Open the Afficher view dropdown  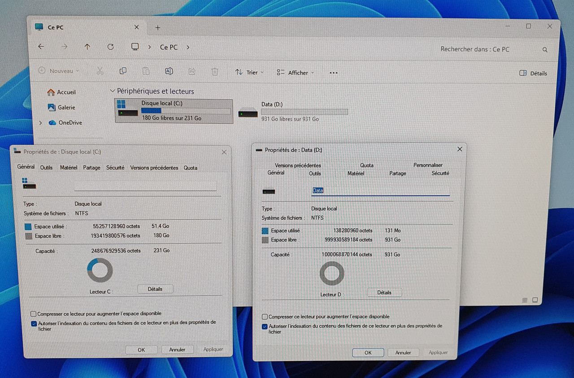pos(296,73)
